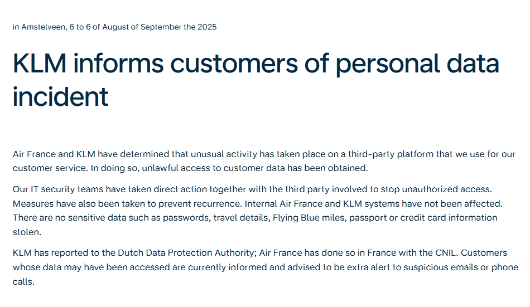Click the words 'credit card information'
The image size is (530, 307).
coord(449,218)
